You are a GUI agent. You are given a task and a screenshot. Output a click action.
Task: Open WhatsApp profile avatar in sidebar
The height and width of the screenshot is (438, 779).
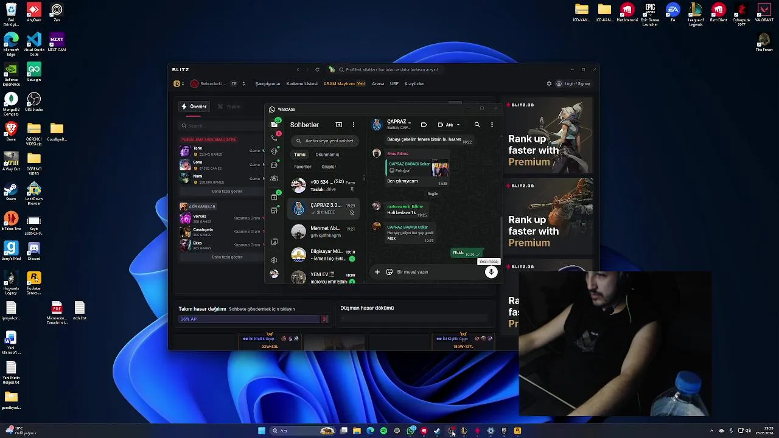pyautogui.click(x=274, y=274)
